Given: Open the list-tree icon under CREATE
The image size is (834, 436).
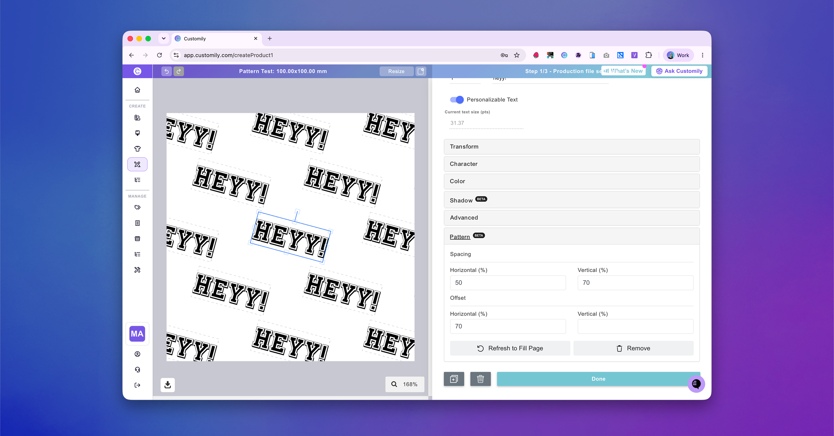Looking at the screenshot, I should click(137, 180).
